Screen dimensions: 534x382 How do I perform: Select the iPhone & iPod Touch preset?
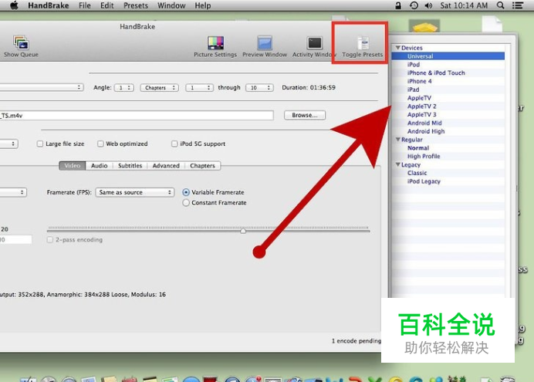pyautogui.click(x=448, y=73)
